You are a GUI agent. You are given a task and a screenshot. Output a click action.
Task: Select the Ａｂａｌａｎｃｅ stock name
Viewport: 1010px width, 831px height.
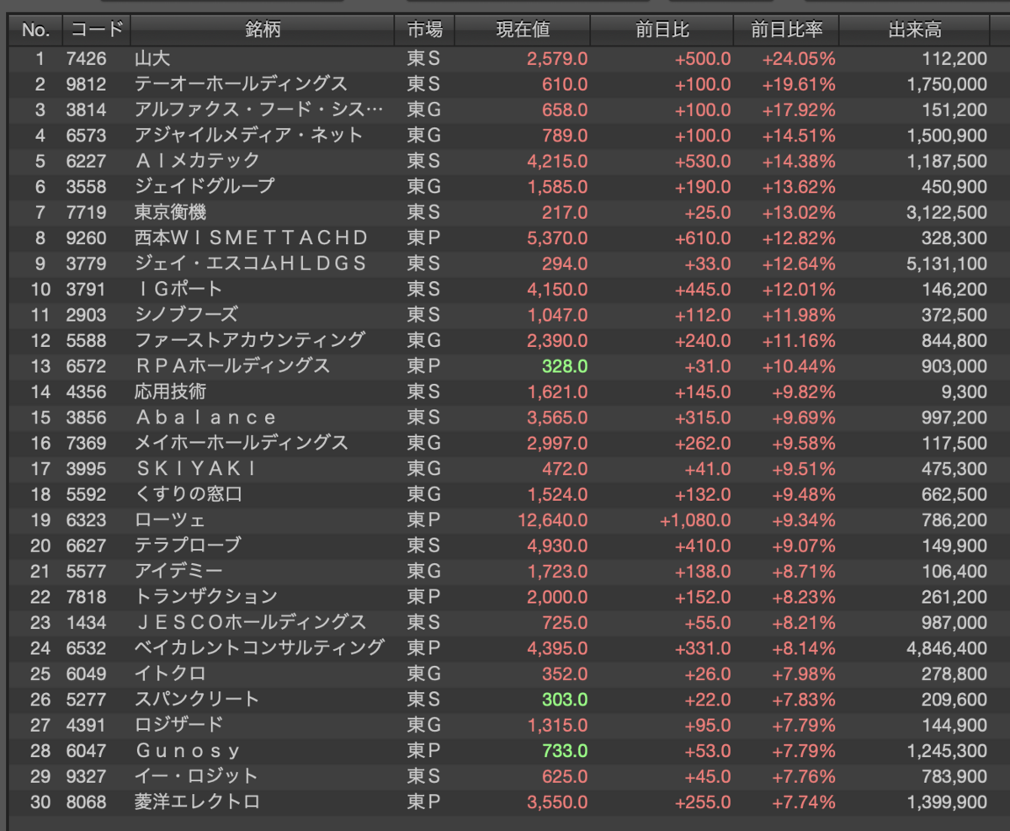click(x=206, y=417)
